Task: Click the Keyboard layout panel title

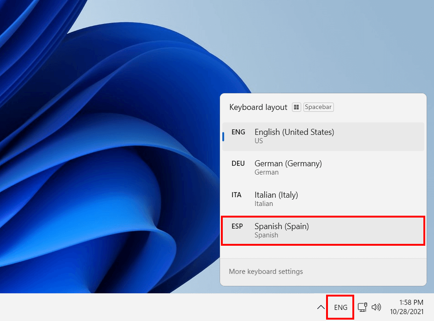Action: [258, 107]
